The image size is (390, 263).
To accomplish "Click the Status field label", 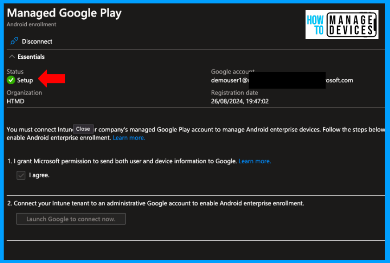I will [15, 71].
